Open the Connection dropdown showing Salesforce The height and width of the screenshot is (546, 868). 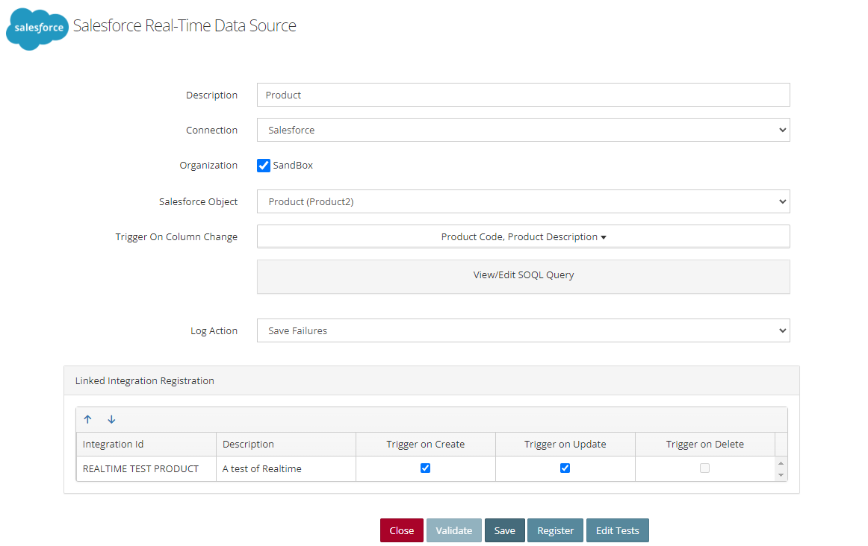tap(523, 130)
